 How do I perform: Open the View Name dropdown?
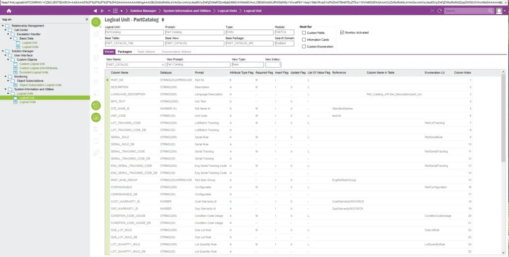pos(162,64)
